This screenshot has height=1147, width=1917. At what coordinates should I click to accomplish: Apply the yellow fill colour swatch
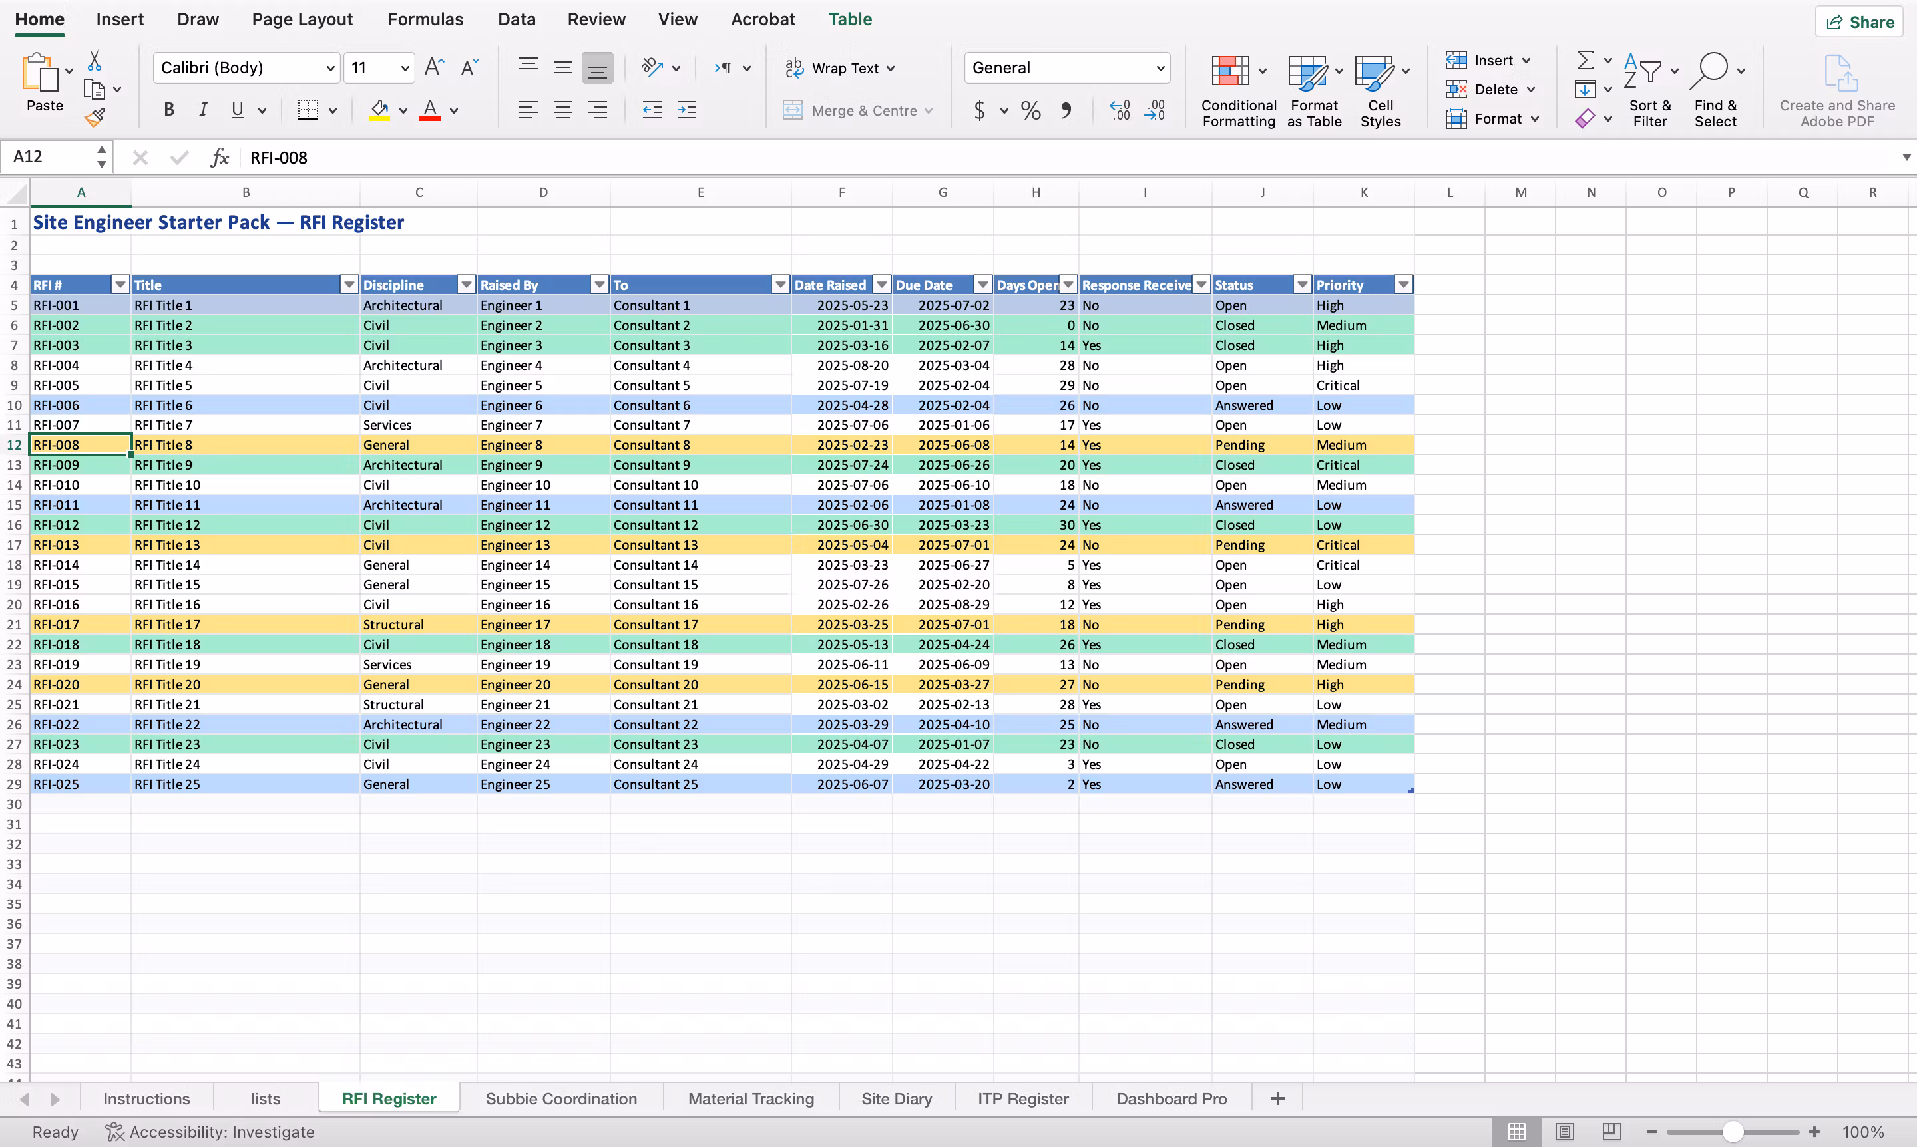point(379,110)
